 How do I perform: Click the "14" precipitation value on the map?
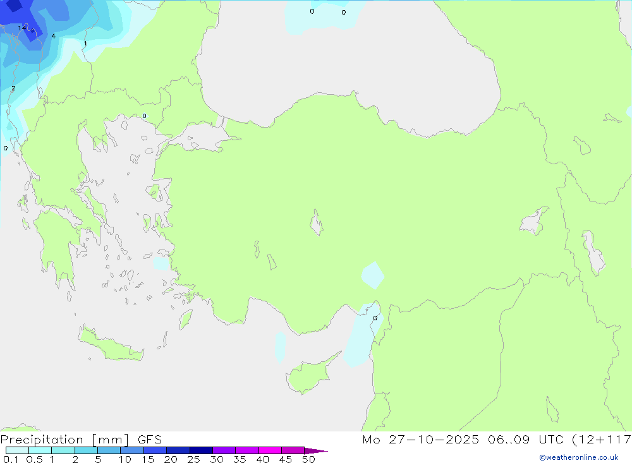[x=21, y=28]
